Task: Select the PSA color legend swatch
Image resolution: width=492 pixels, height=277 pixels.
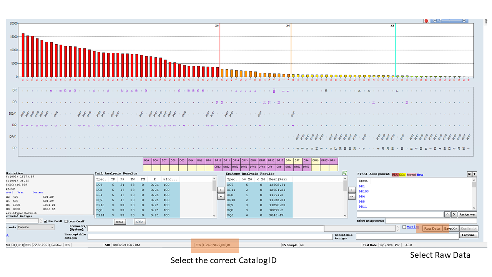Action: (395, 175)
